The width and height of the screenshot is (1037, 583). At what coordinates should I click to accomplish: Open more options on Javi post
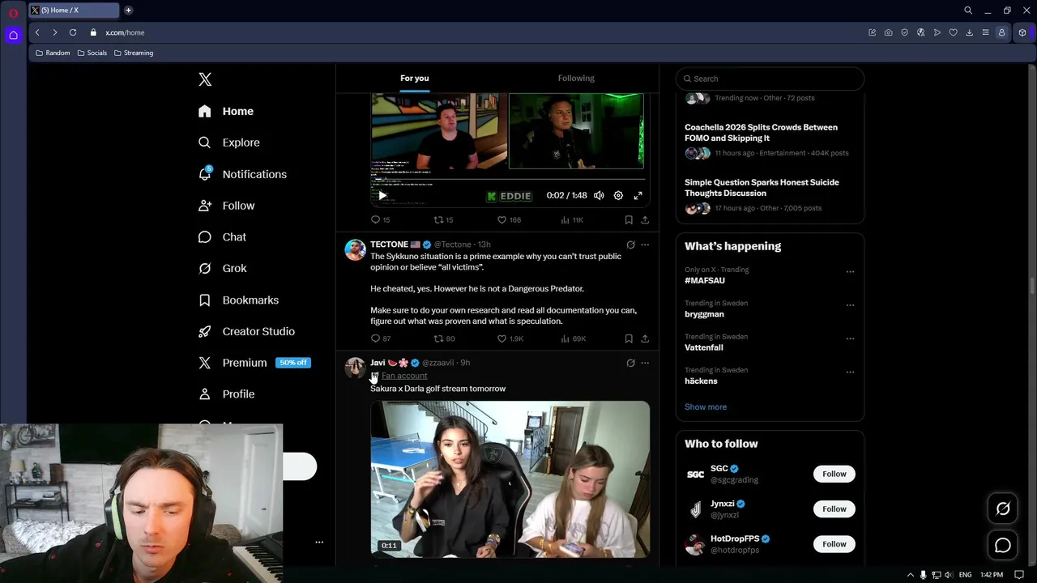645,363
